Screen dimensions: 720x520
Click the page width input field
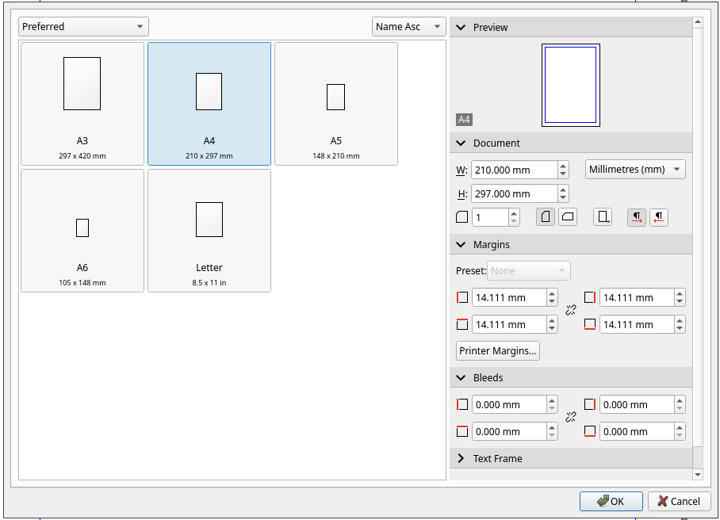(x=513, y=170)
